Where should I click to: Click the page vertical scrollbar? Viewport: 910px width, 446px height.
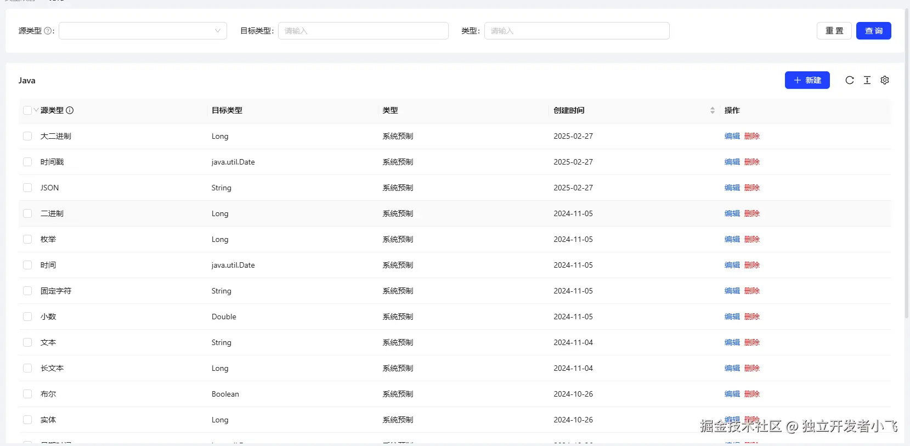(907, 165)
